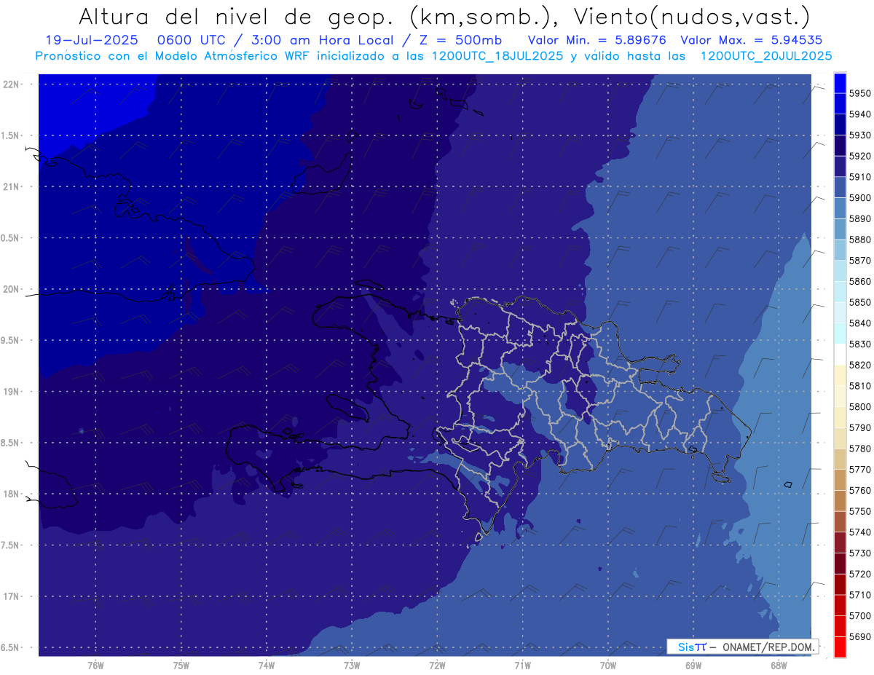Click the bright red legend swatch below 5690

point(840,647)
